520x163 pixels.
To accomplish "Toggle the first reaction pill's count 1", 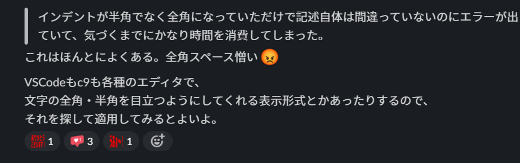I will click(51, 142).
